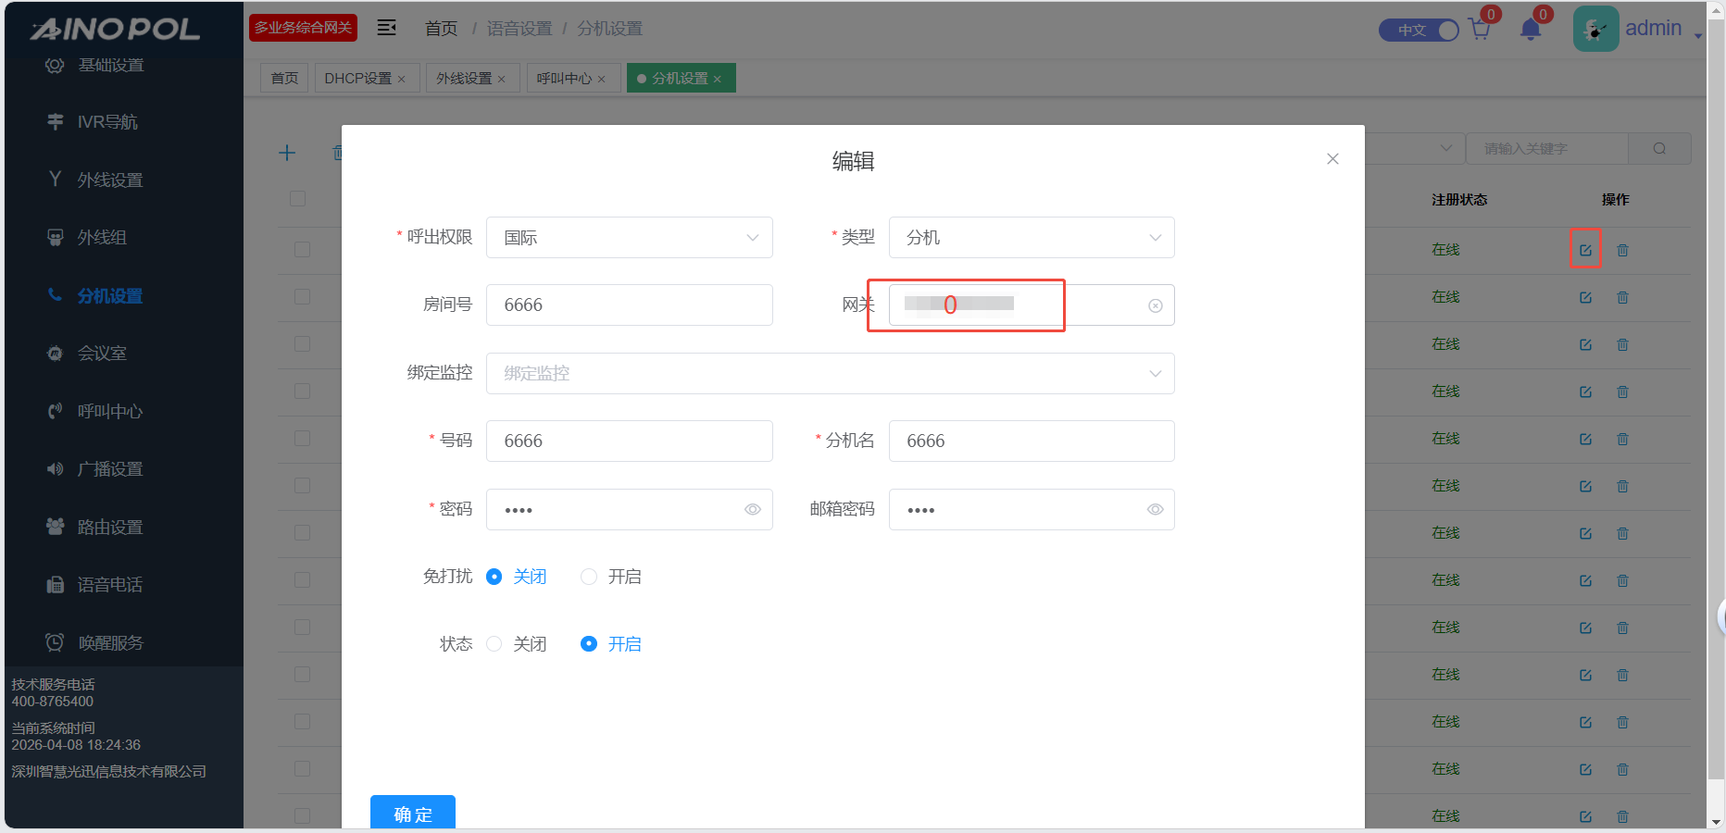1726x833 pixels.
Task: Collapse sidebar with the menu fold icon
Action: tap(386, 28)
